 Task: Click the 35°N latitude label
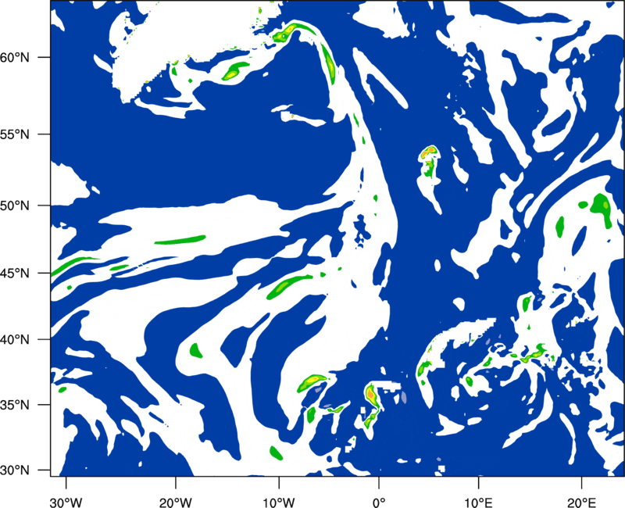15,405
